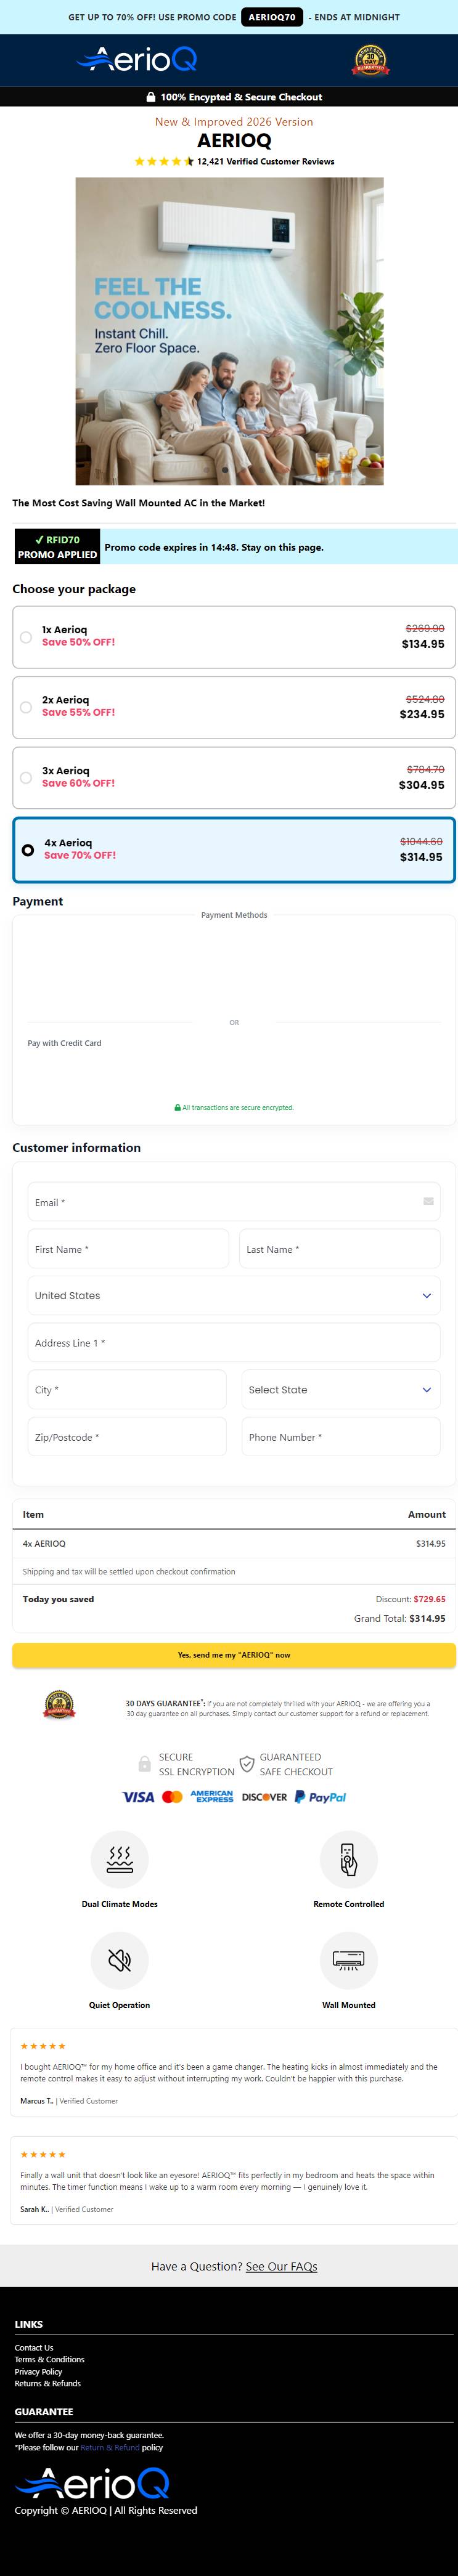Click the City input field
The image size is (458, 2576).
point(127,1389)
